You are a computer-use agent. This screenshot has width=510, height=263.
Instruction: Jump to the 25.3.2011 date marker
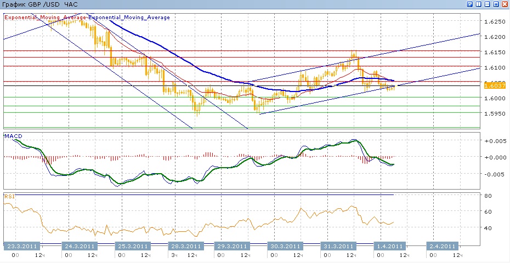[x=132, y=246]
